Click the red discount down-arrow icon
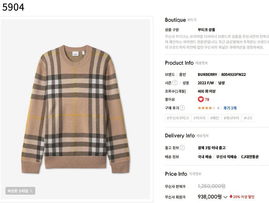Image resolution: width=269 pixels, height=203 pixels. [x=231, y=196]
